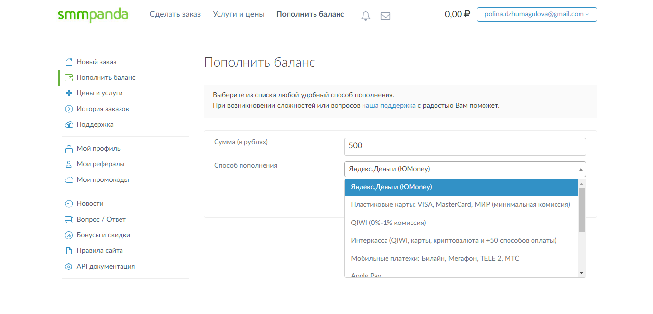Image resolution: width=653 pixels, height=314 pixels.
Task: Click the monitor icon beside Вопрос / Ответ
Action: (69, 220)
